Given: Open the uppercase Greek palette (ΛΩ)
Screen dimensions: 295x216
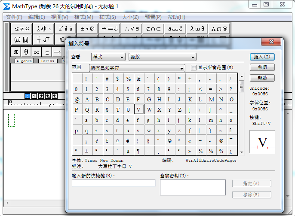Looking at the screenshot, I should [219, 29].
